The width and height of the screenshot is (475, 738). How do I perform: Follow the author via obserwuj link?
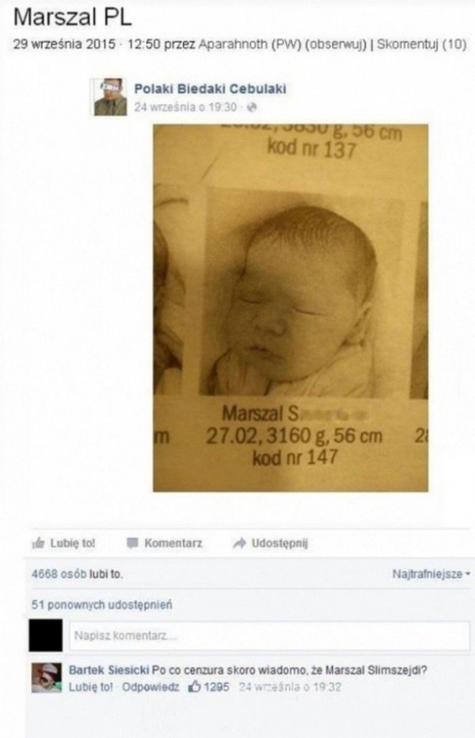point(335,44)
